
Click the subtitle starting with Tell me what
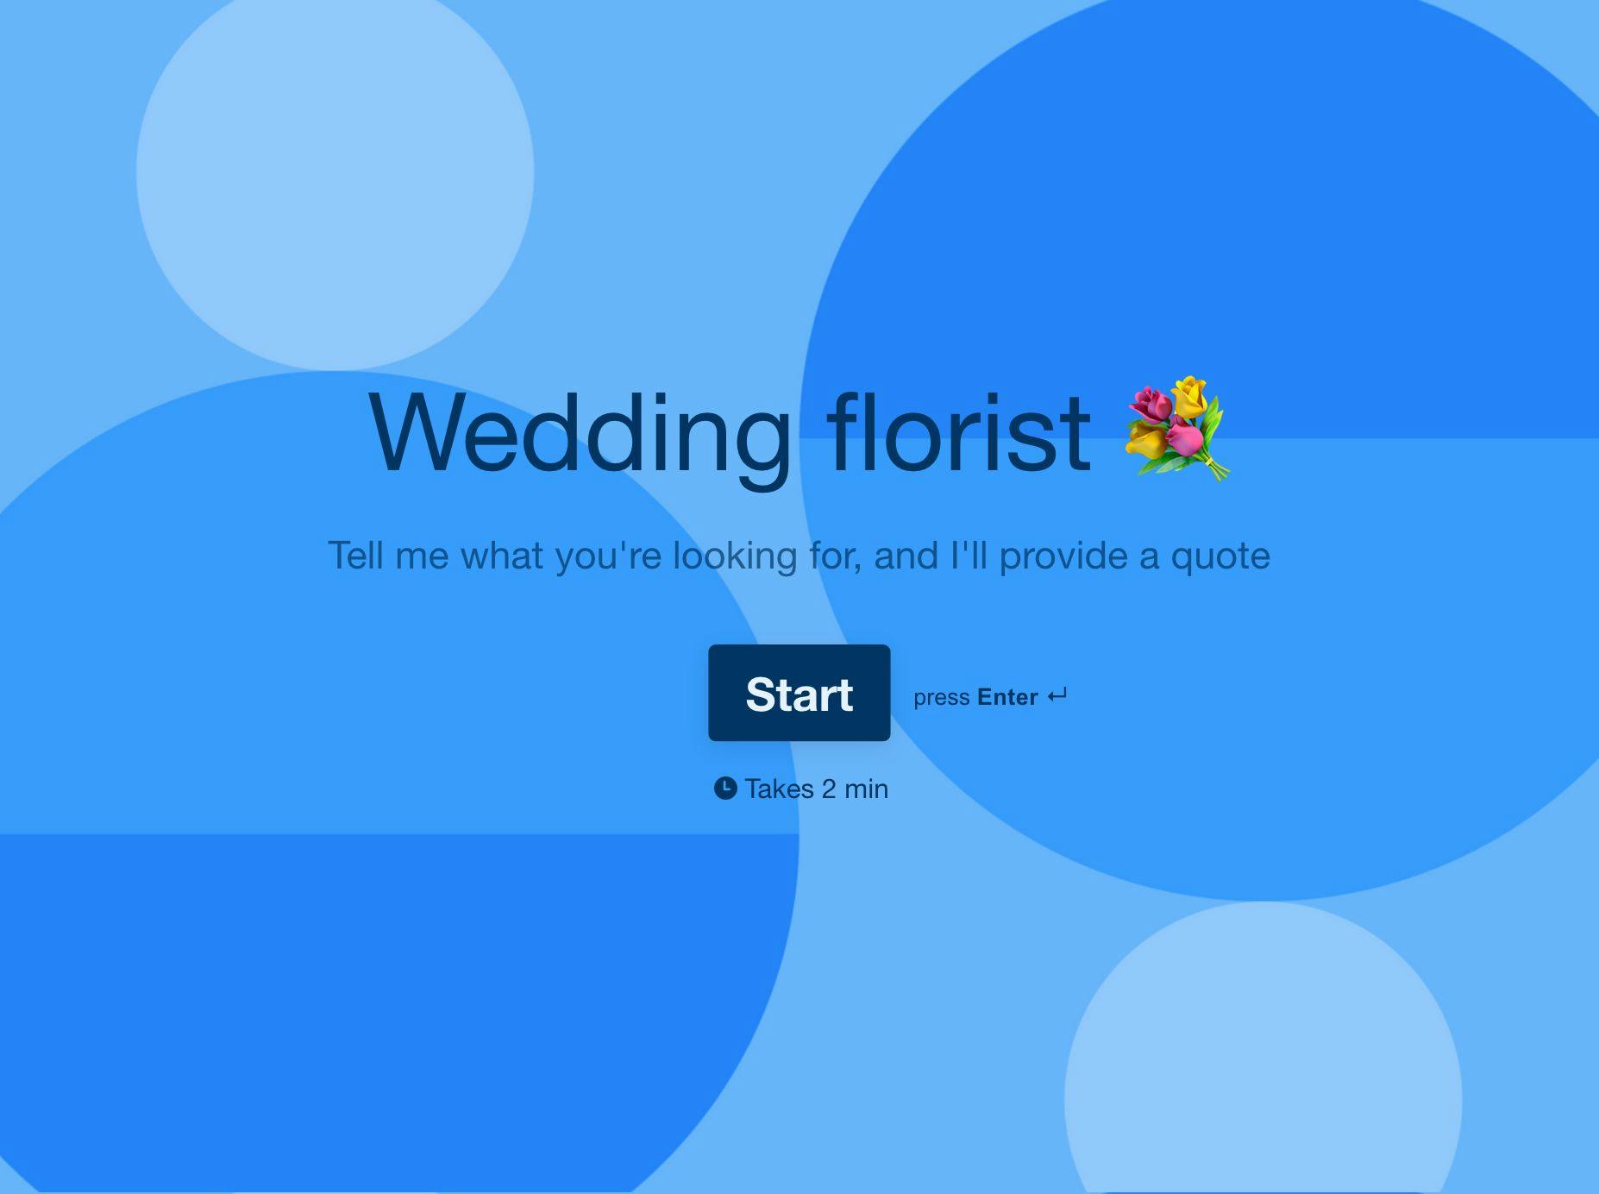tap(799, 556)
